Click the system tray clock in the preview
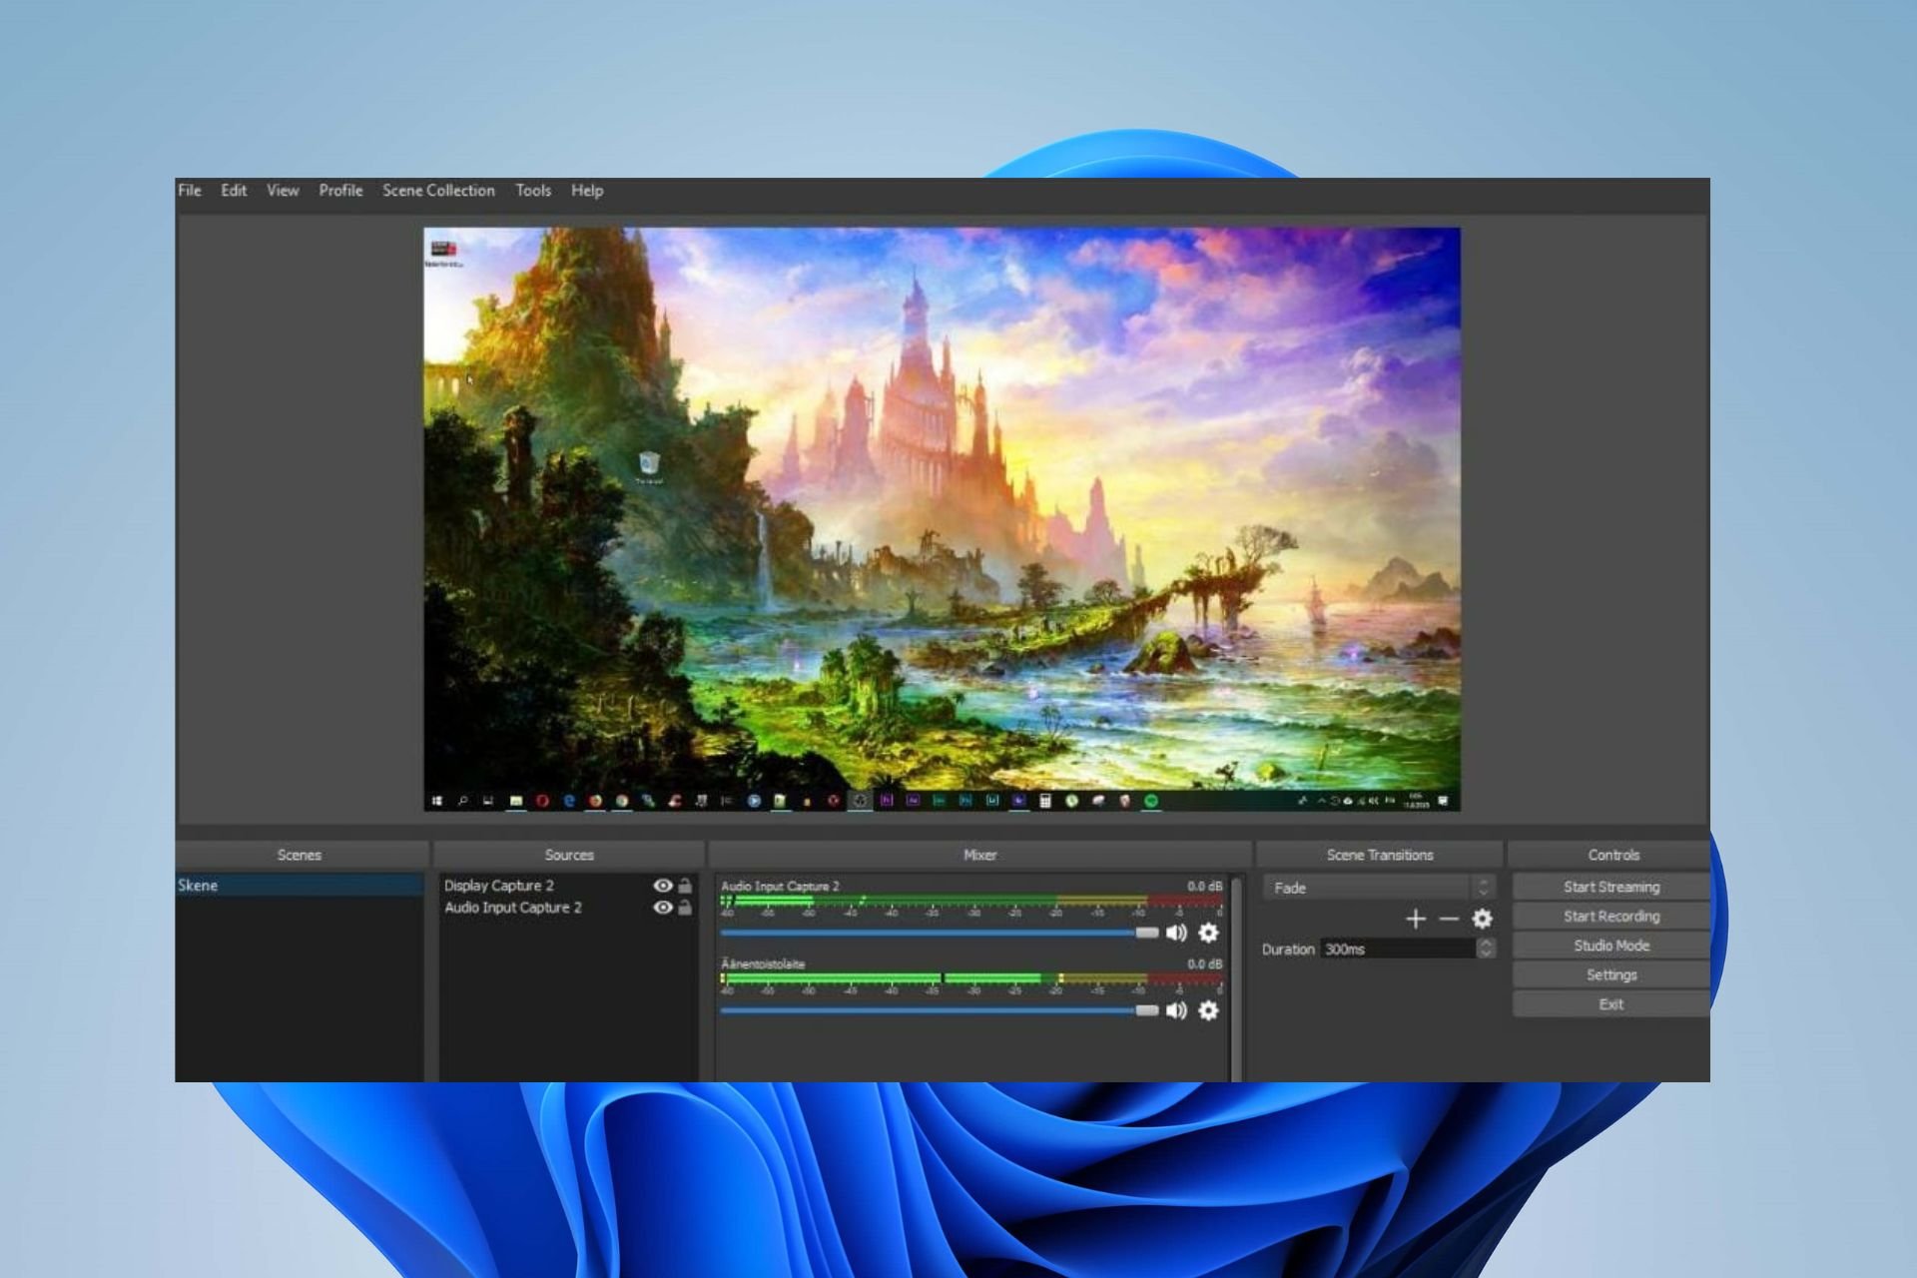Image resolution: width=1917 pixels, height=1278 pixels. pyautogui.click(x=1416, y=801)
